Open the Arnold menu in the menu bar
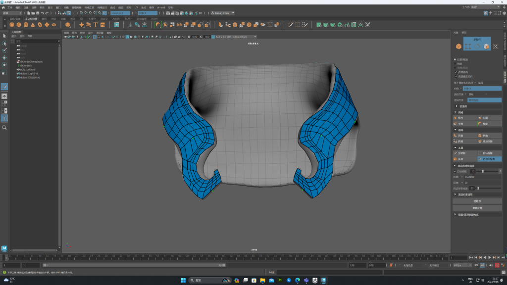Image resolution: width=507 pixels, height=285 pixels. pyautogui.click(x=161, y=7)
